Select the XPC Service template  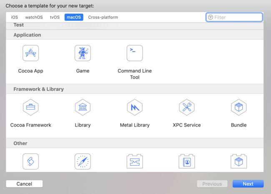[x=187, y=107]
